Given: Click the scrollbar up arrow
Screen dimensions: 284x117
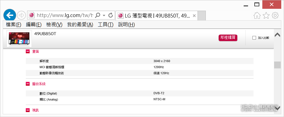Looking at the screenshot, I should click(x=277, y=34).
